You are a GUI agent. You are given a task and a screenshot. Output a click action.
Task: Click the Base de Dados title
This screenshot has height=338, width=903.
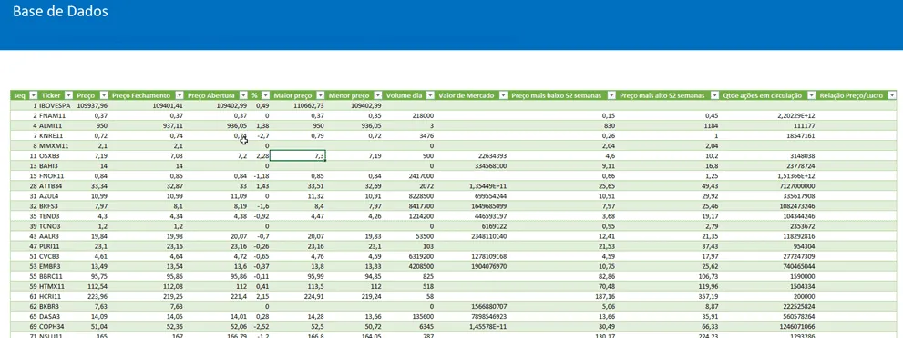click(60, 11)
